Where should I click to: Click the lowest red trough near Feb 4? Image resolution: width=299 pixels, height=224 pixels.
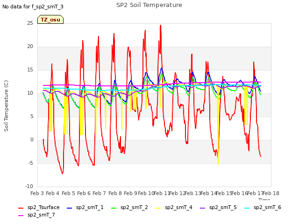point(62,173)
